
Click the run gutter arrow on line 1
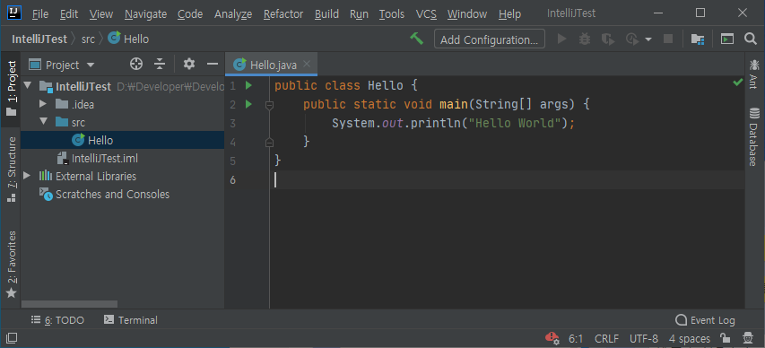click(248, 86)
